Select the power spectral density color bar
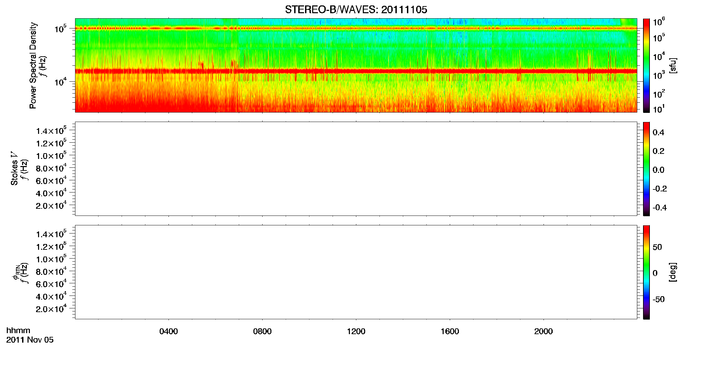 click(646, 65)
